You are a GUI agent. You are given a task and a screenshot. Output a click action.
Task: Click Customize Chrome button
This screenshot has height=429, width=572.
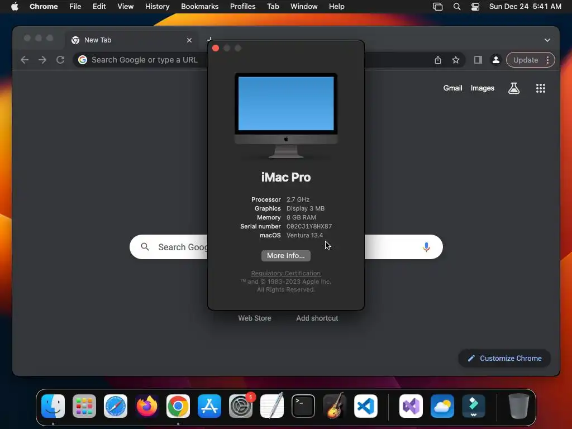click(504, 358)
